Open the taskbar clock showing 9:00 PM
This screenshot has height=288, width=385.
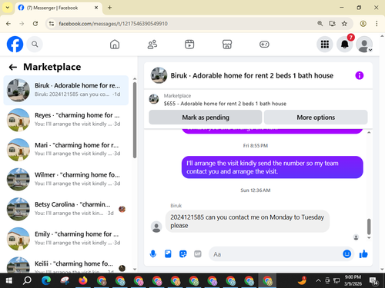tap(353, 280)
